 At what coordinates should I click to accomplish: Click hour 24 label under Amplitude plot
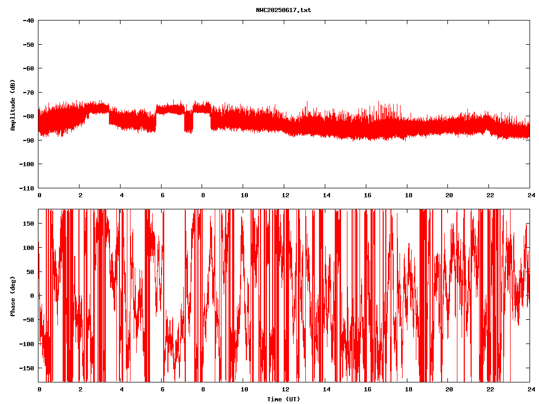[x=531, y=195]
